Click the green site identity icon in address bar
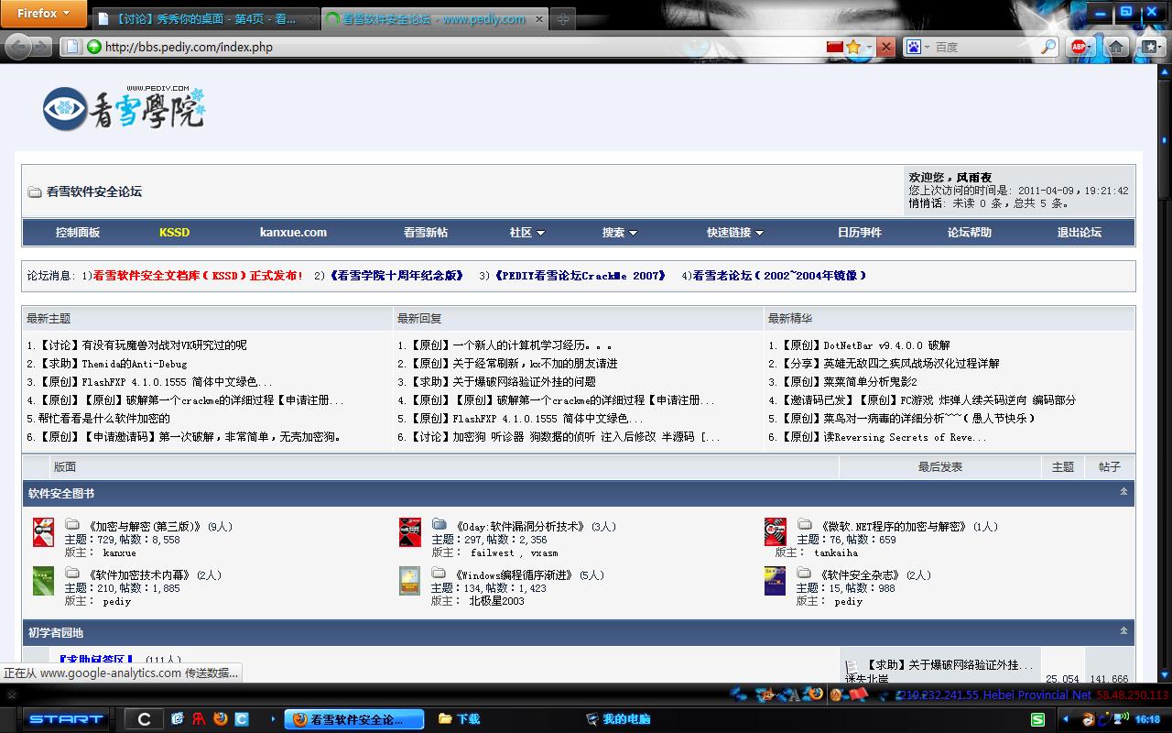The width and height of the screenshot is (1172, 733). coord(93,47)
